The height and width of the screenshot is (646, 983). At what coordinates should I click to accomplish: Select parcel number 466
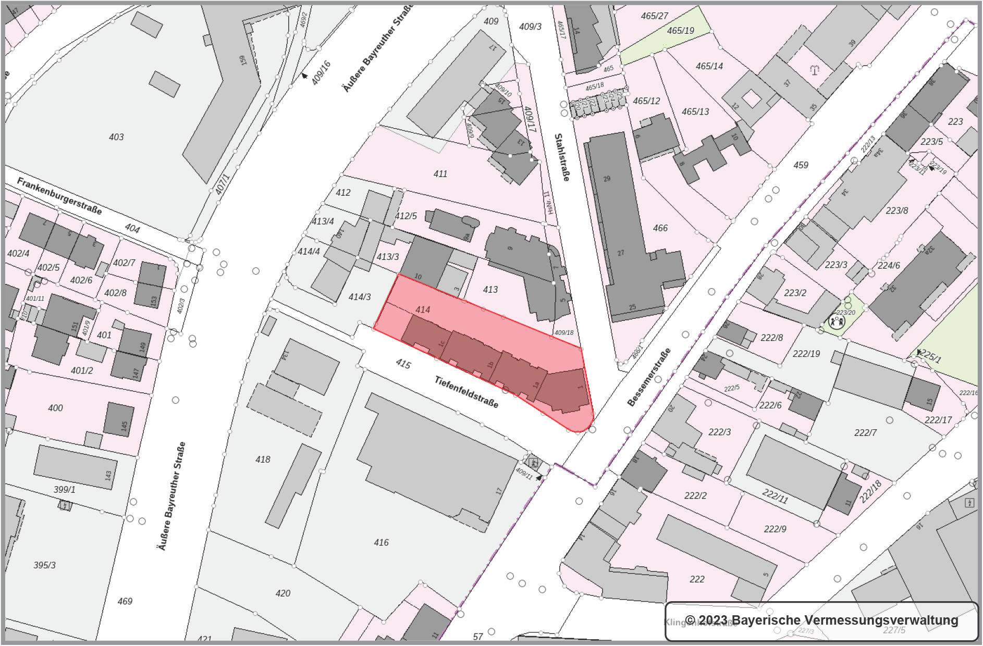pos(660,228)
